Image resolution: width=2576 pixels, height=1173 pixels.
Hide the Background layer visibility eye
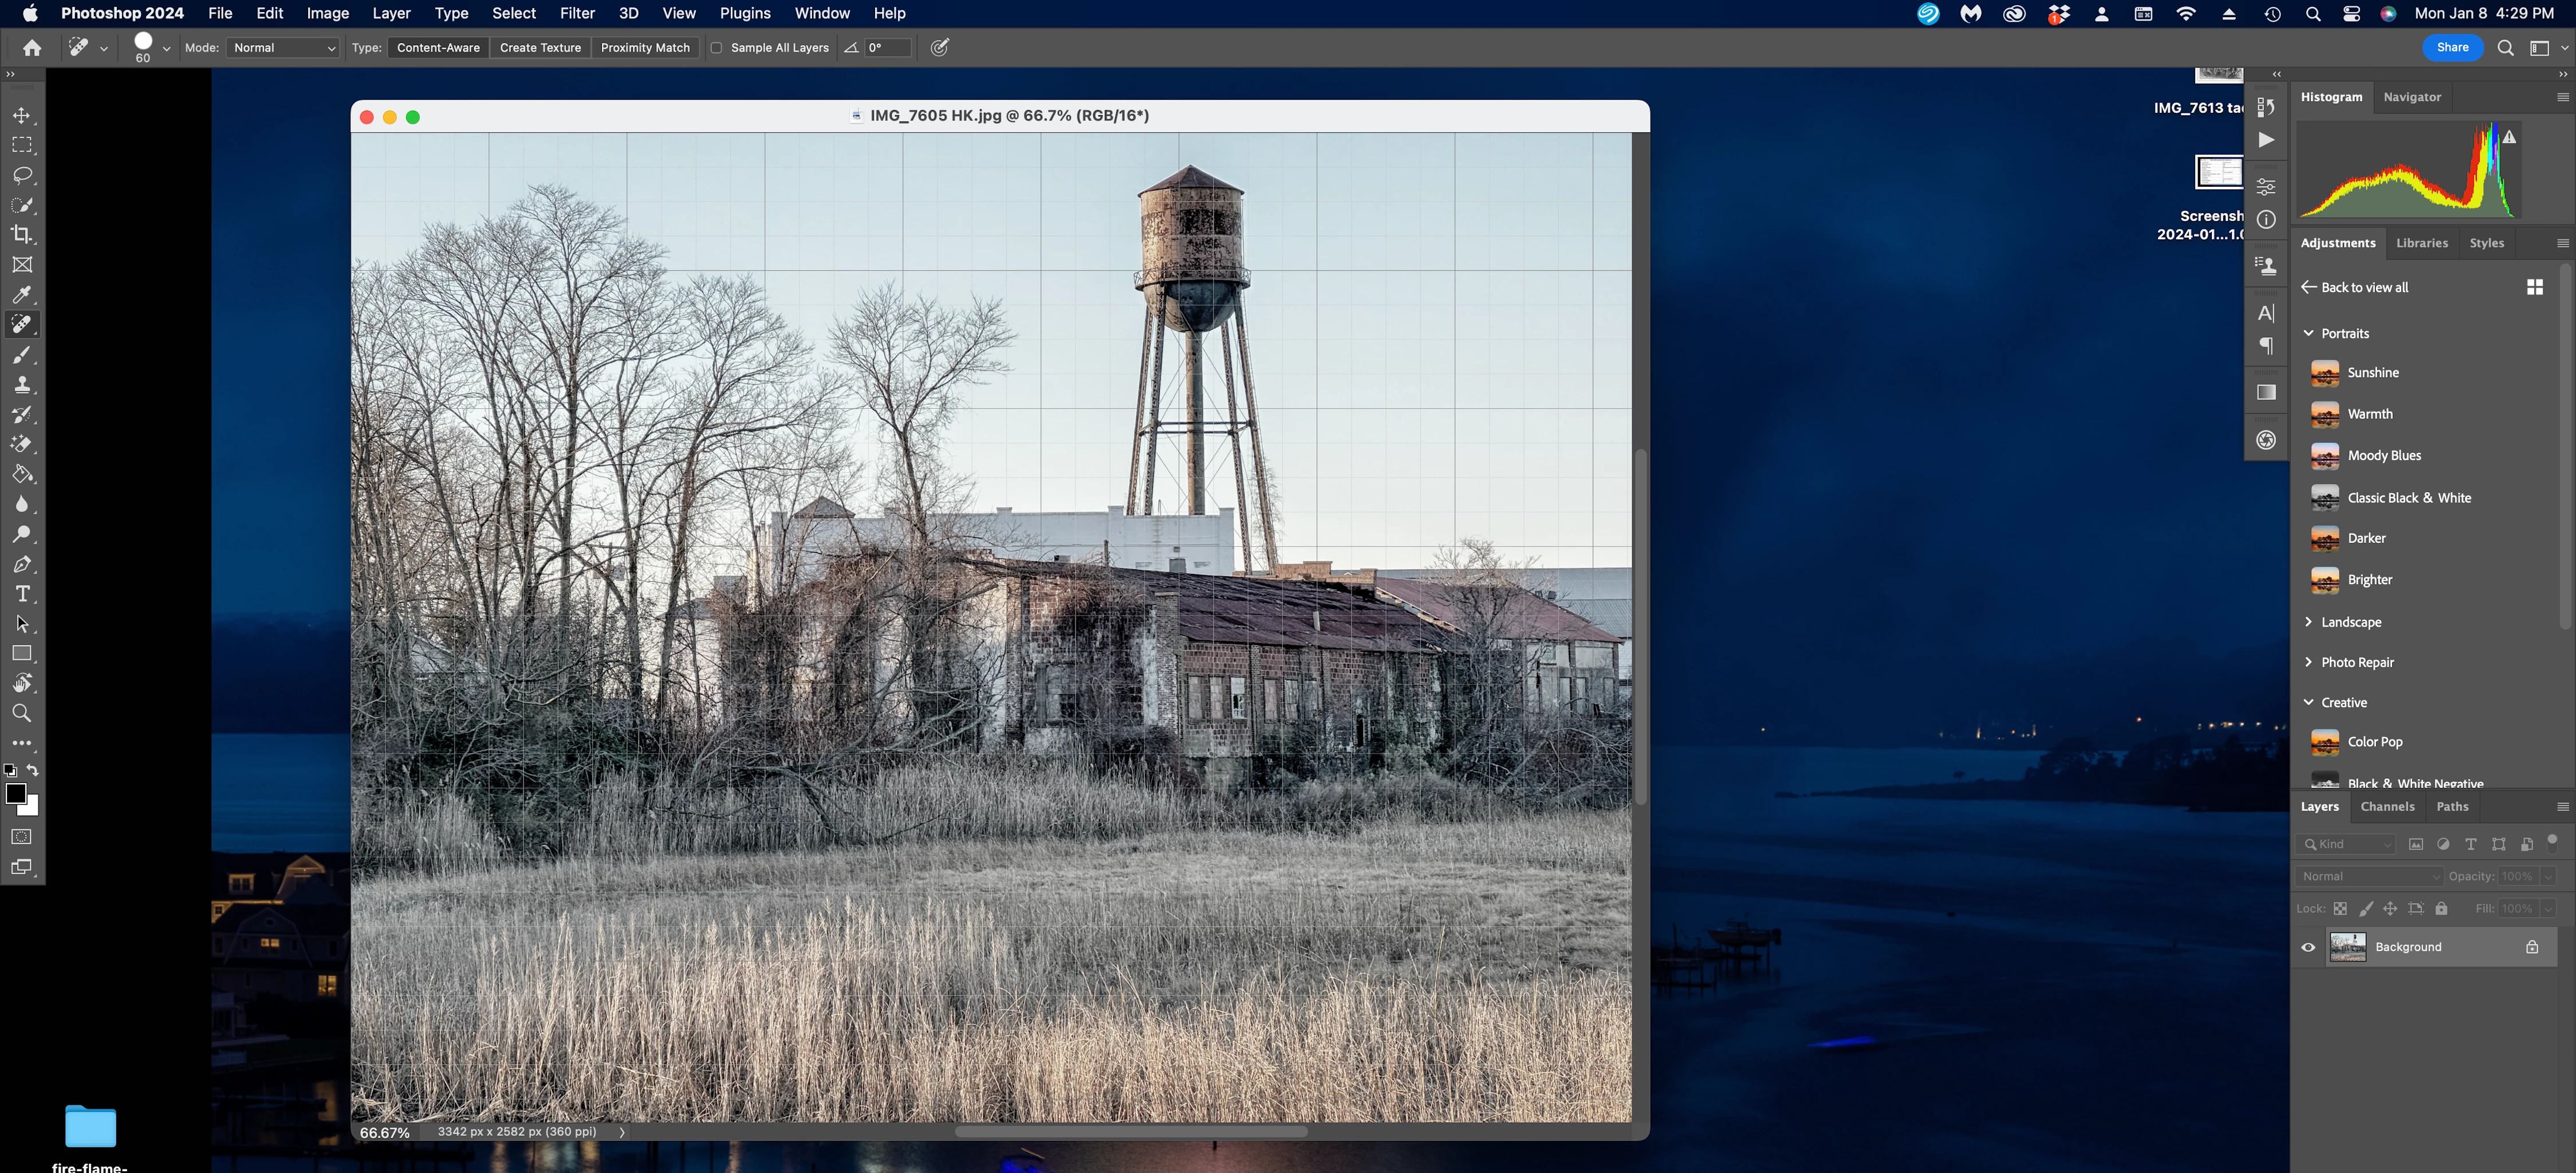(x=2308, y=947)
